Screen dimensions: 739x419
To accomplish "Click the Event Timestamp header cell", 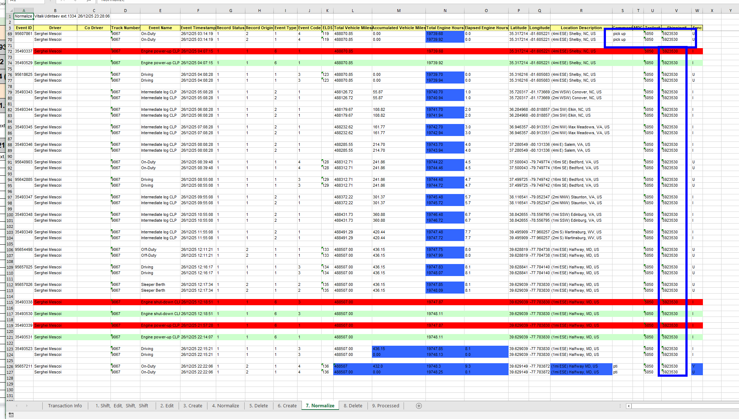I will 198,28.
